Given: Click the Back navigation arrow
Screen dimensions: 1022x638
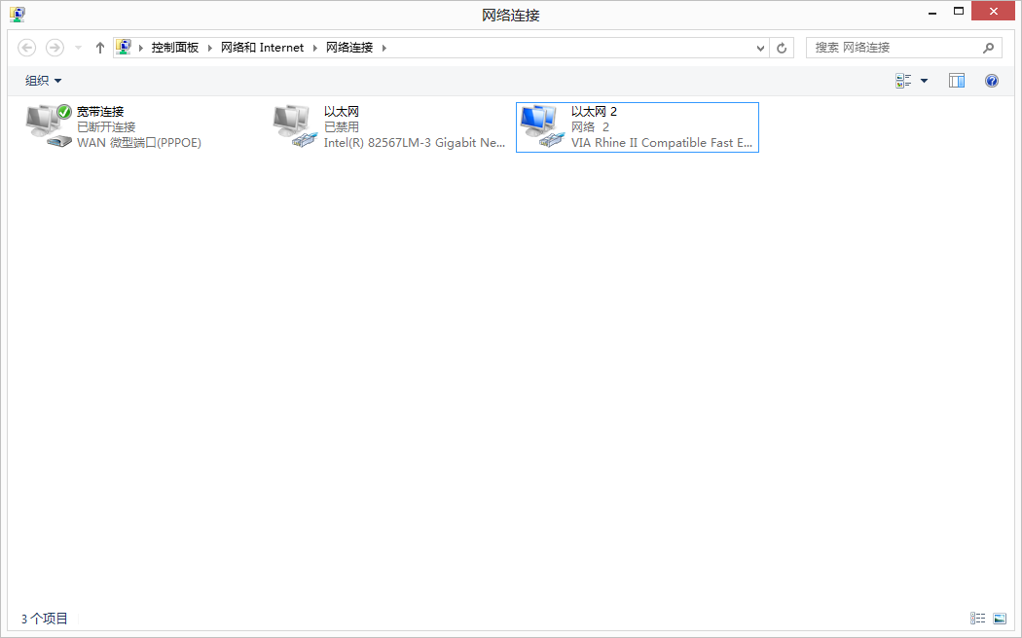Looking at the screenshot, I should 26,48.
